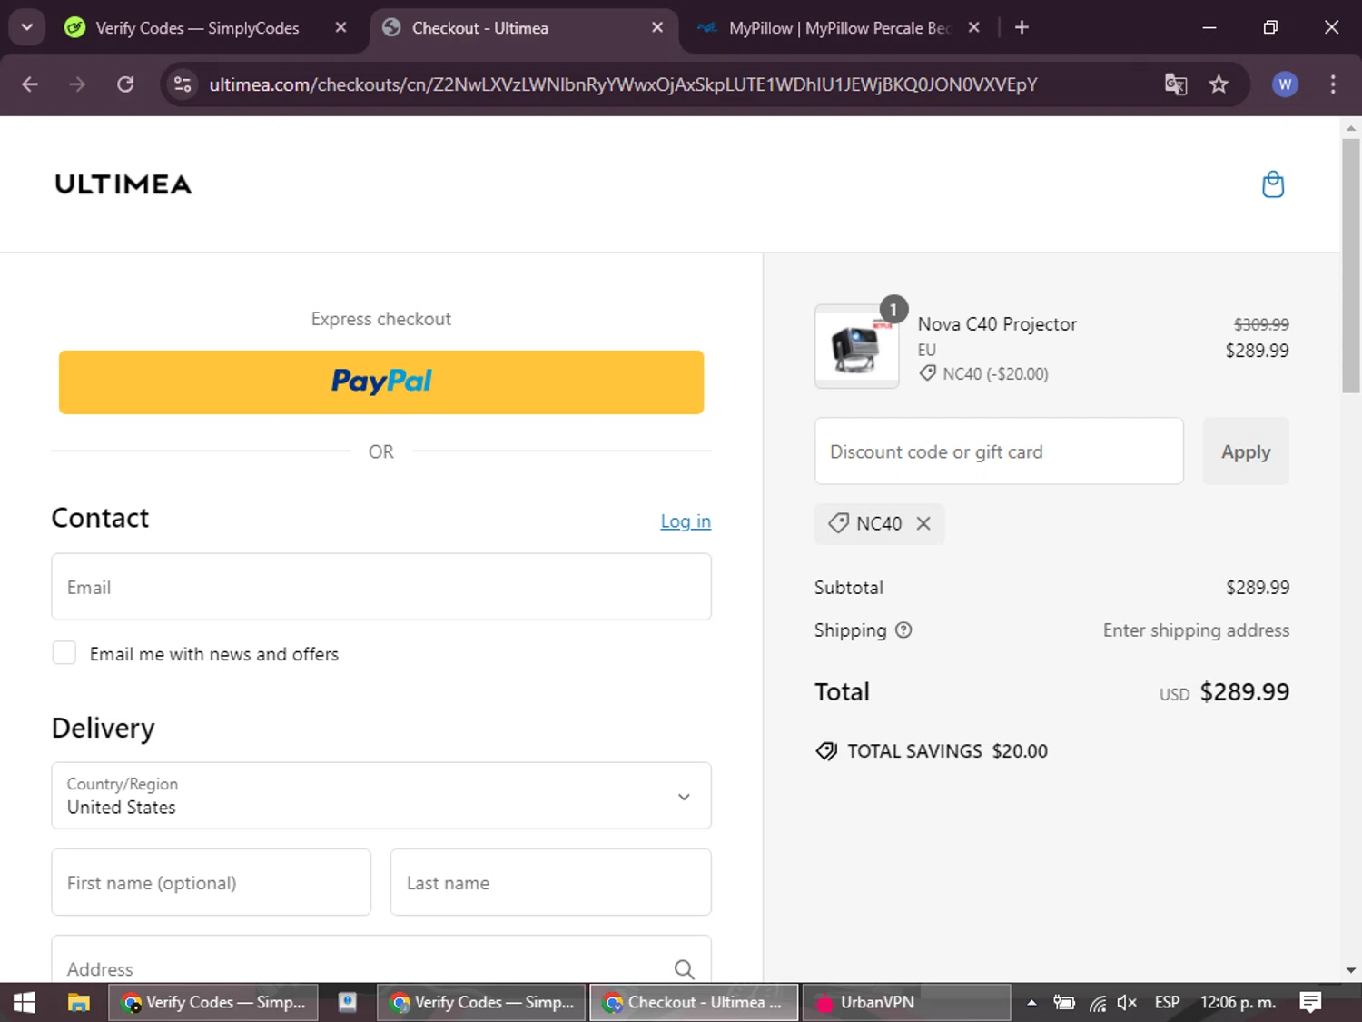Click the browser back arrow
Image resolution: width=1362 pixels, height=1022 pixels.
pyautogui.click(x=30, y=84)
